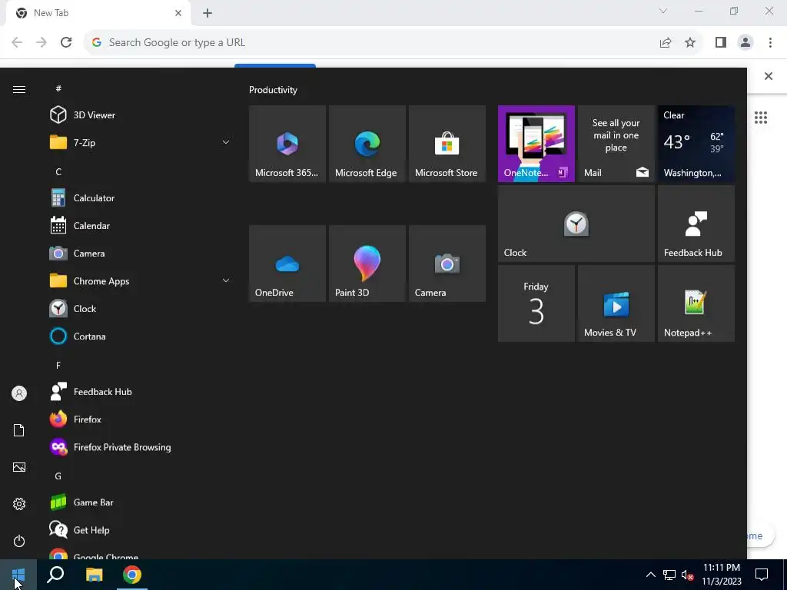Click the Microsoft 365 tile
Screen dimensions: 787x590
pos(287,144)
